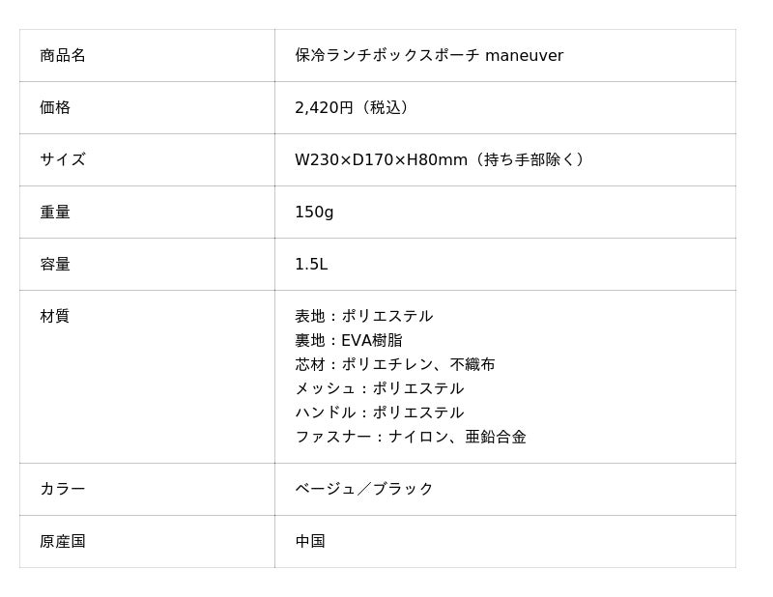
Task: Click the 芯材：ポリエチレン、不織布 line
Action: coord(394,364)
